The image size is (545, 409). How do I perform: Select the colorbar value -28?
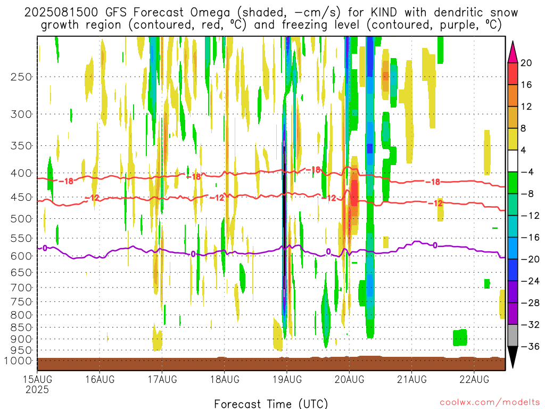point(530,303)
